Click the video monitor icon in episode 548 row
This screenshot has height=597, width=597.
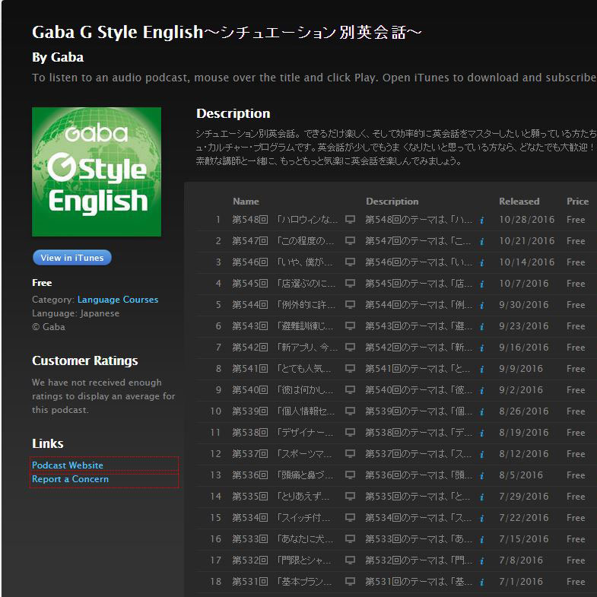pyautogui.click(x=350, y=220)
